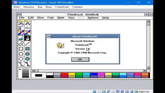Open the Paintbrush View menu

pos(40,18)
